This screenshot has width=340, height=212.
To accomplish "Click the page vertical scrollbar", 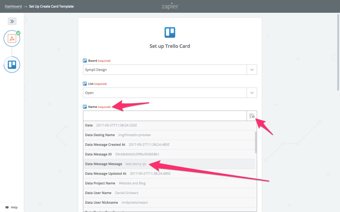I will click(338, 52).
